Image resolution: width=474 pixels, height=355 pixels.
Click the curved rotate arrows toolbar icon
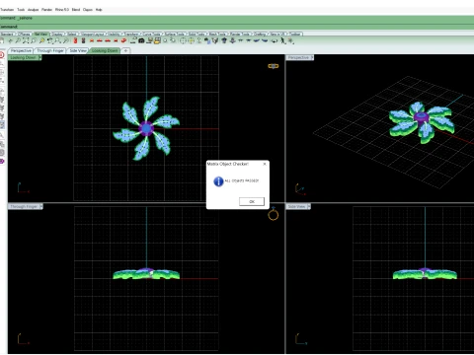274,40
